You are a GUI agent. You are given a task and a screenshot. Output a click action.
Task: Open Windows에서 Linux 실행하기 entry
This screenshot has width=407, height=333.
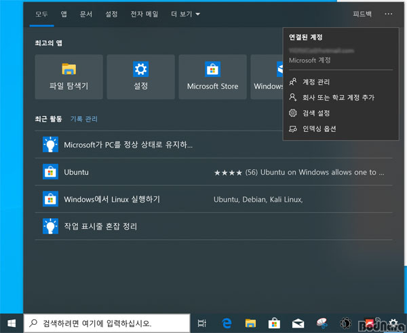tap(214, 199)
